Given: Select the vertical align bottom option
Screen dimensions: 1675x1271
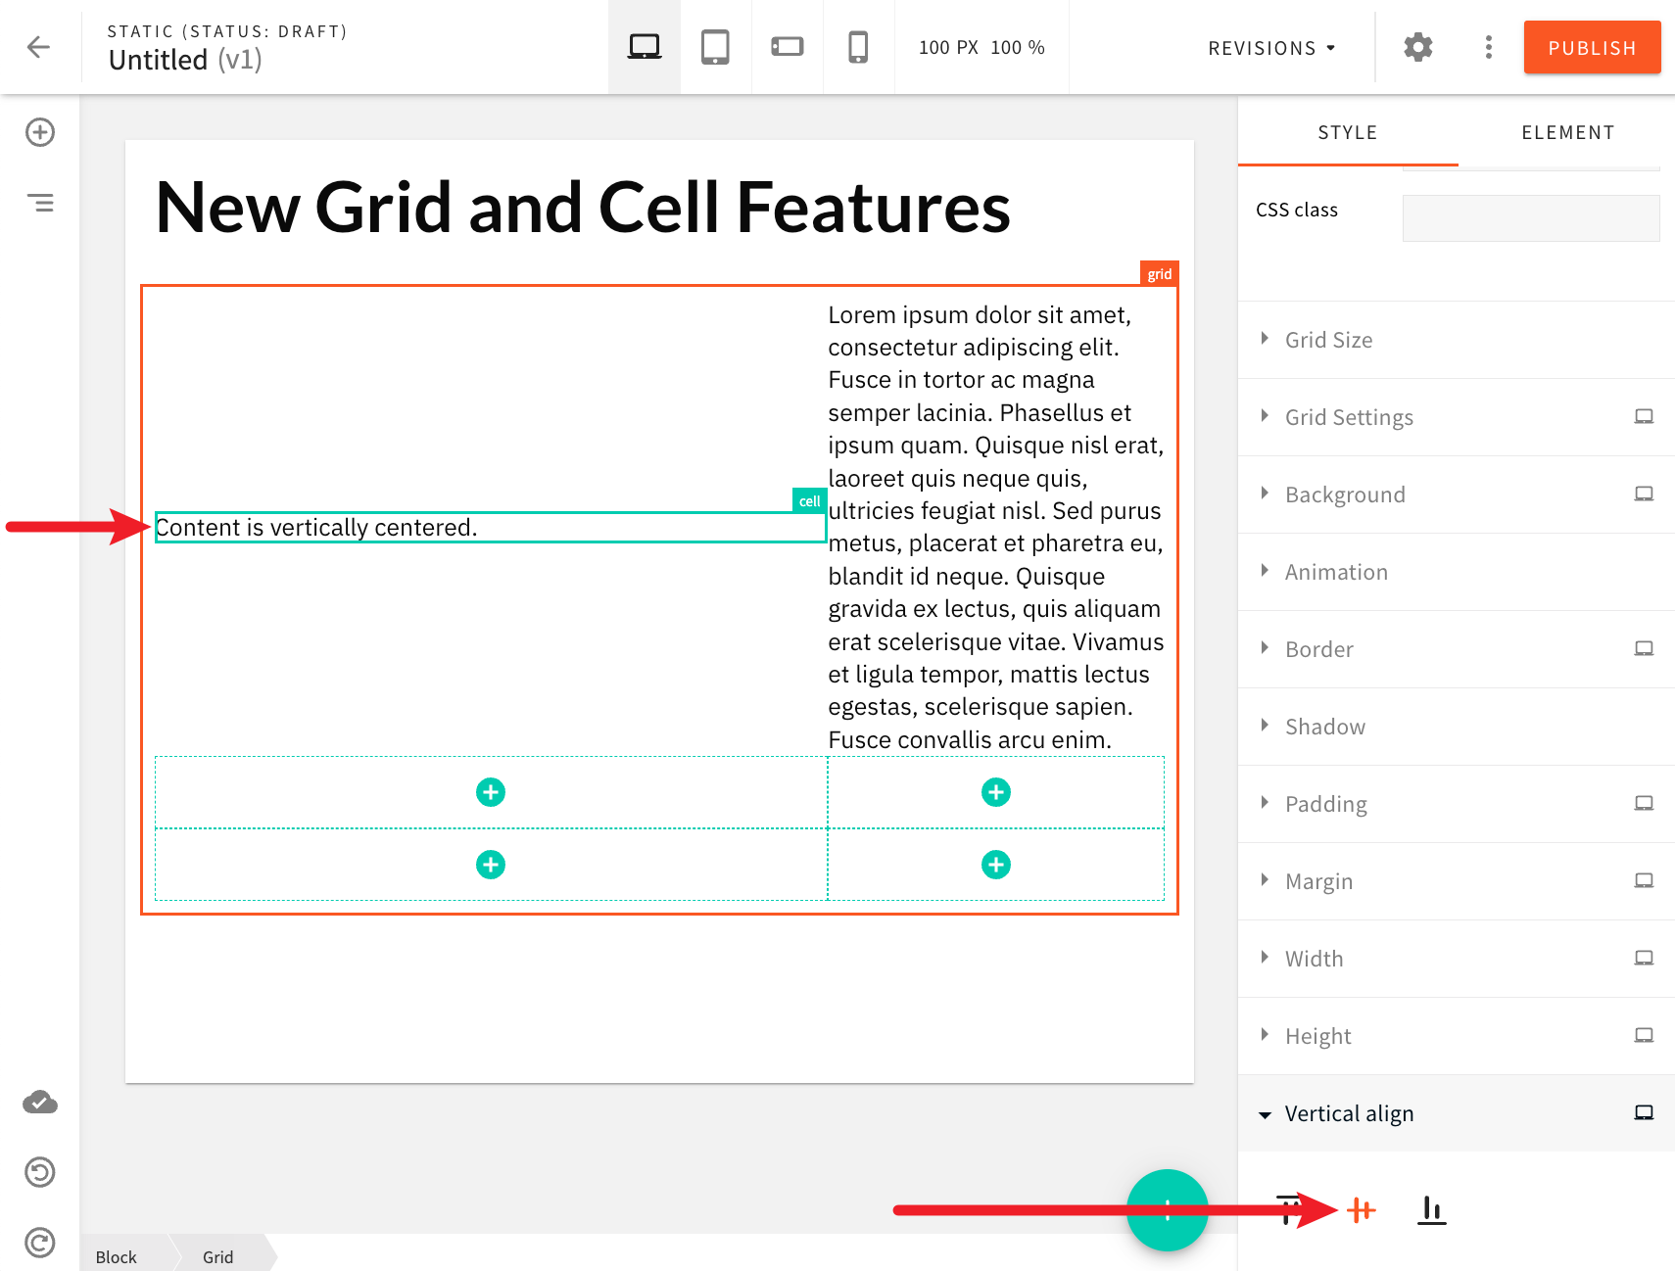Looking at the screenshot, I should [x=1431, y=1210].
